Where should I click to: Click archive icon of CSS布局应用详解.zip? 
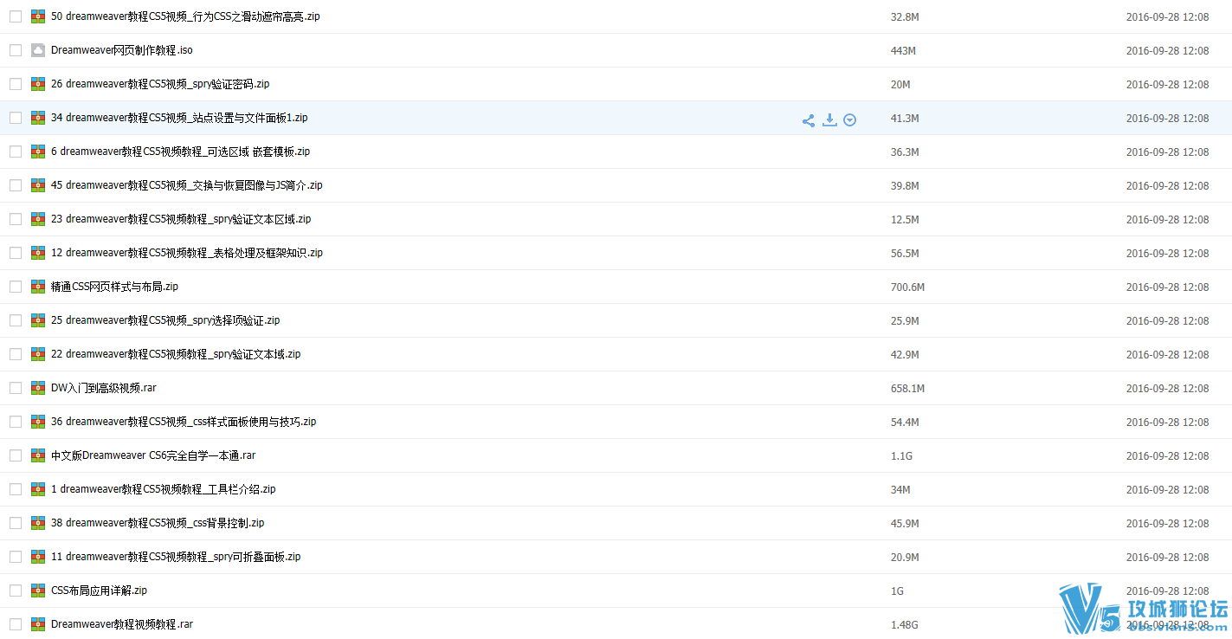(x=38, y=591)
